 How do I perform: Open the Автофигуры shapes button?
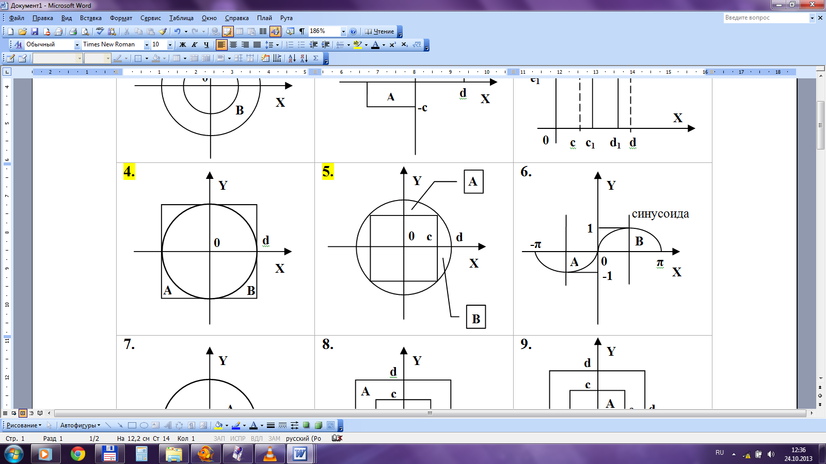click(80, 425)
